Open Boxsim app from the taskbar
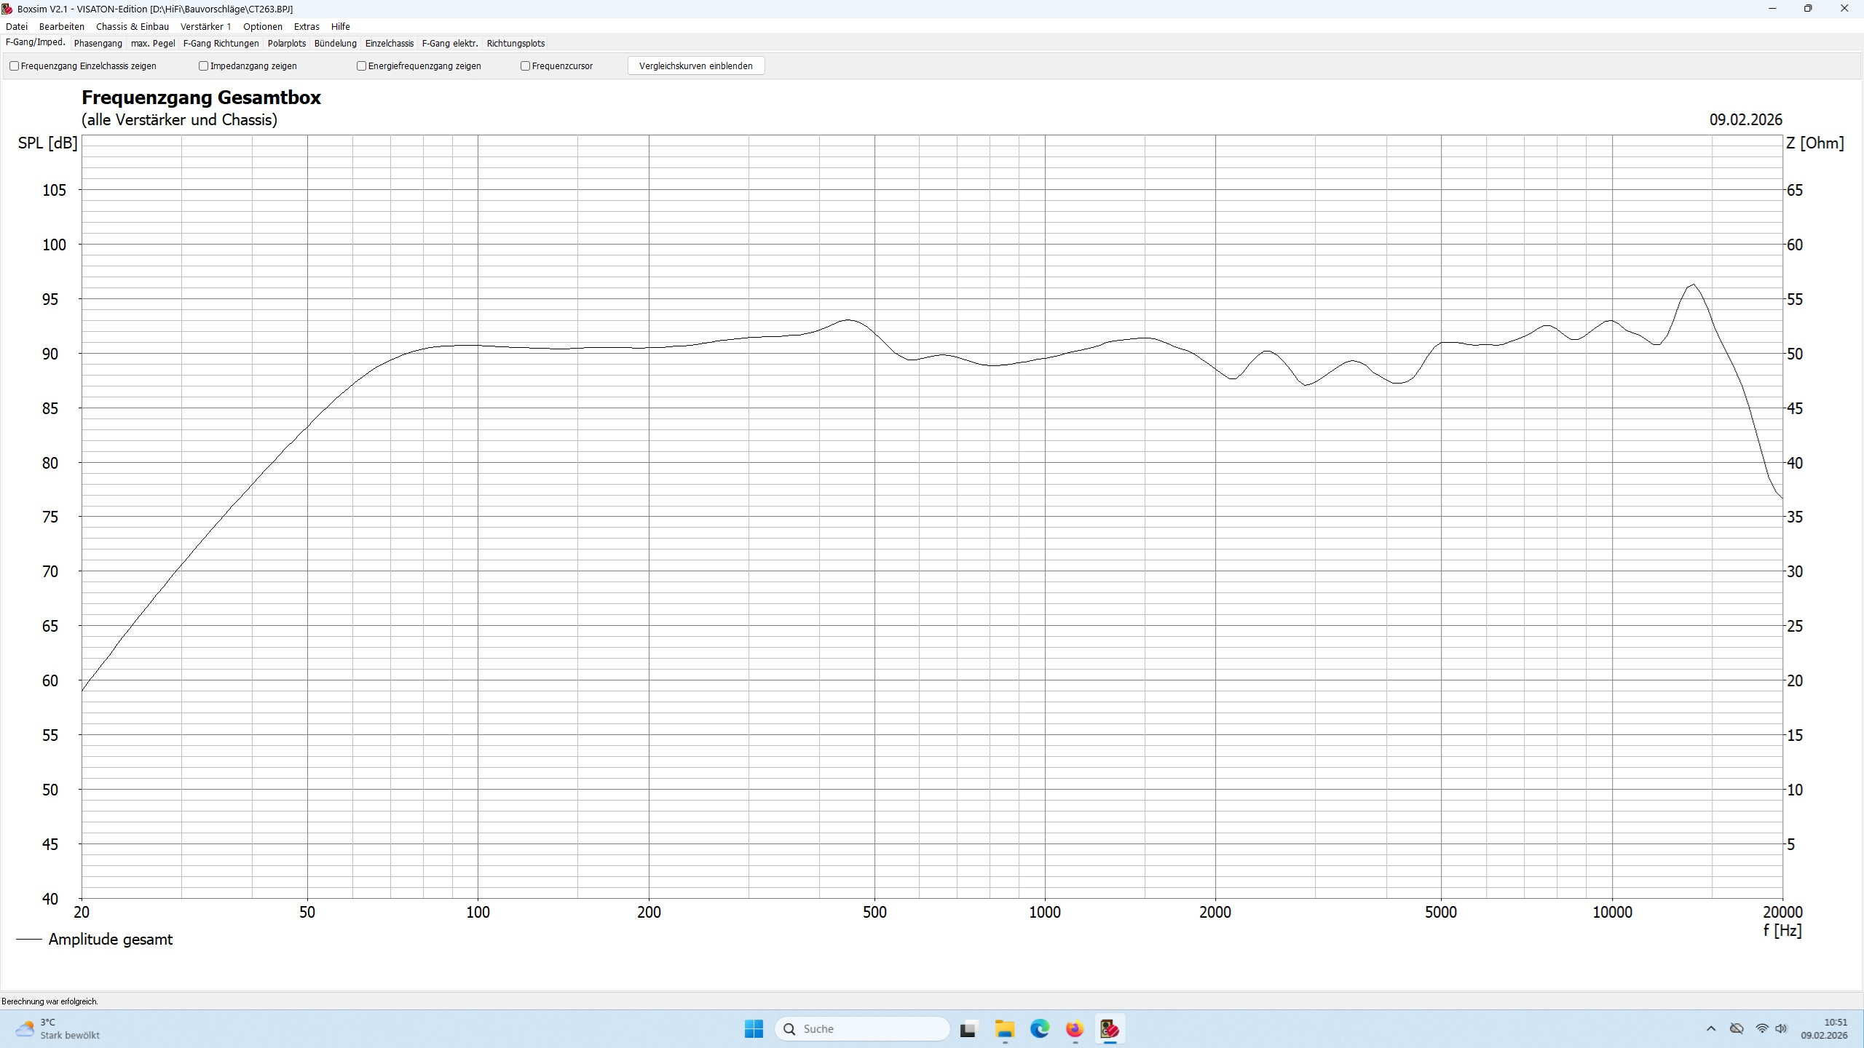Image resolution: width=1864 pixels, height=1048 pixels. (1109, 1028)
